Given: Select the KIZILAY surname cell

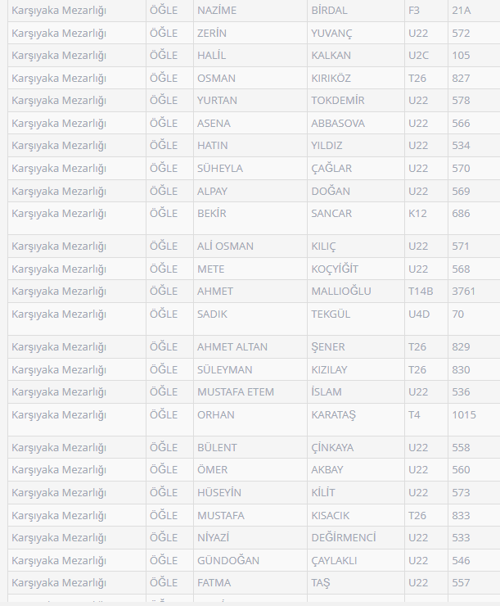Looking at the screenshot, I should point(329,369).
